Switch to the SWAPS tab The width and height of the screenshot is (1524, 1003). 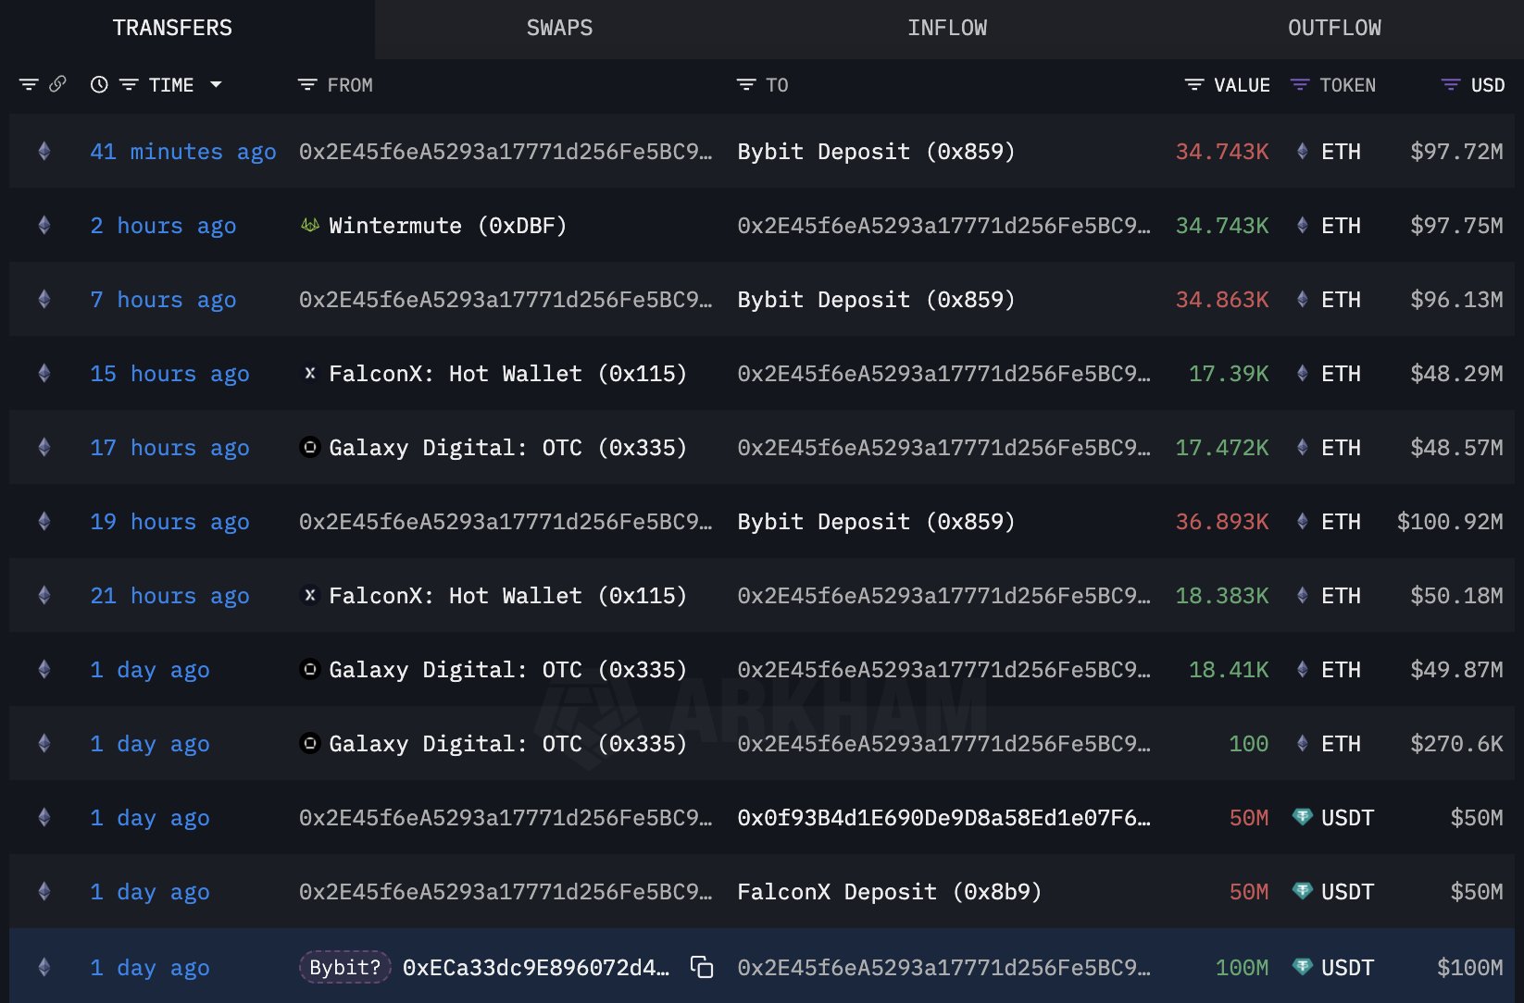[559, 28]
